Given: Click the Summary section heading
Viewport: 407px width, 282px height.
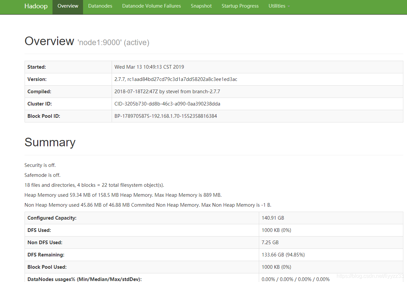Looking at the screenshot, I should tap(50, 142).
